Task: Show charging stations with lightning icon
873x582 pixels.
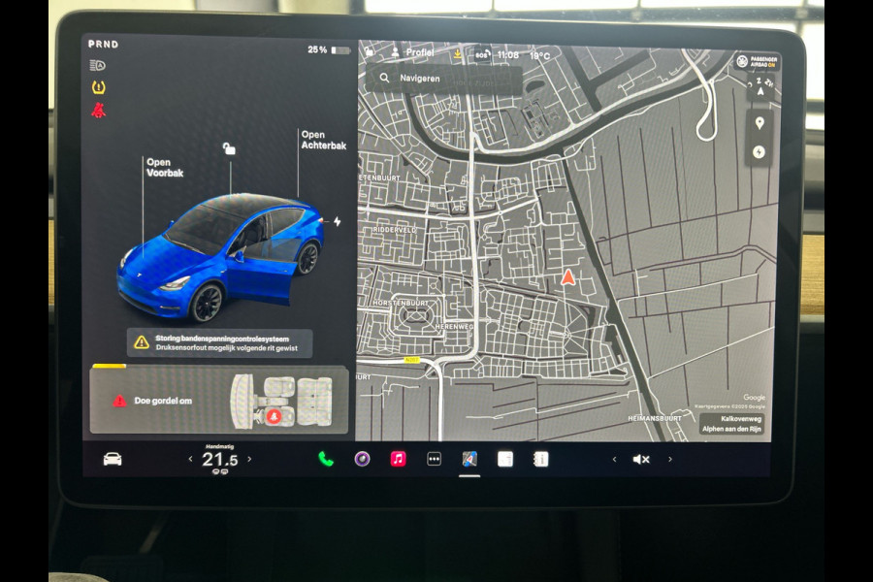Action: pos(759,152)
